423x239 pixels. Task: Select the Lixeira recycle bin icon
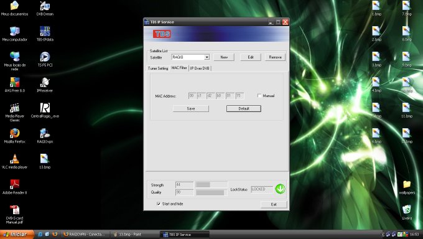(x=407, y=212)
